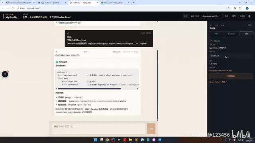
Task: Select the first tab in workspace panel
Action: (x=216, y=34)
